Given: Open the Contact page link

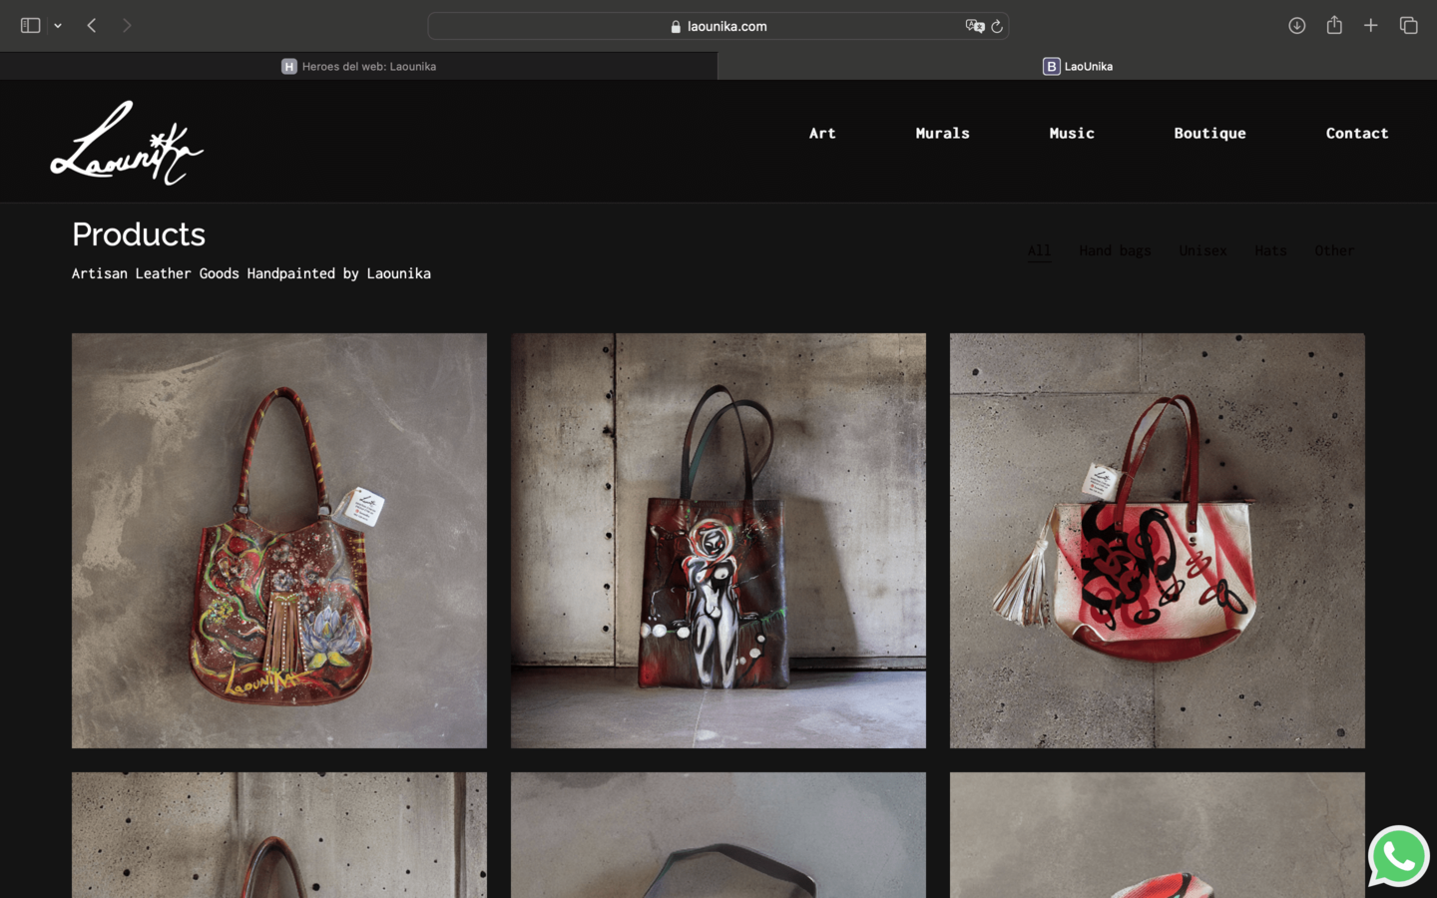Looking at the screenshot, I should coord(1357,133).
